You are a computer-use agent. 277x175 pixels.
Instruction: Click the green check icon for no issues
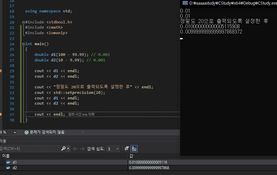coord(27,132)
